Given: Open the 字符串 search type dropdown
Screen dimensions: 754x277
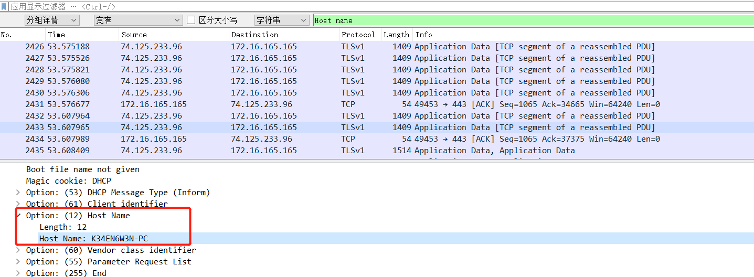Looking at the screenshot, I should pos(282,20).
